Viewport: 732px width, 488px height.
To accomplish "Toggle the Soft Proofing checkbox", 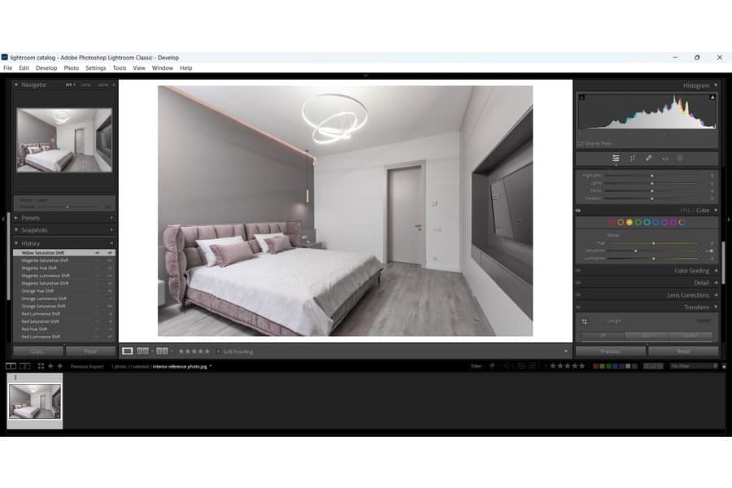I will [218, 351].
